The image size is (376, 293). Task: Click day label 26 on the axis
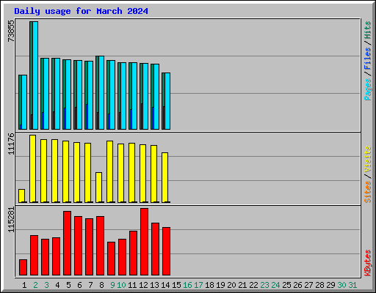(297, 285)
